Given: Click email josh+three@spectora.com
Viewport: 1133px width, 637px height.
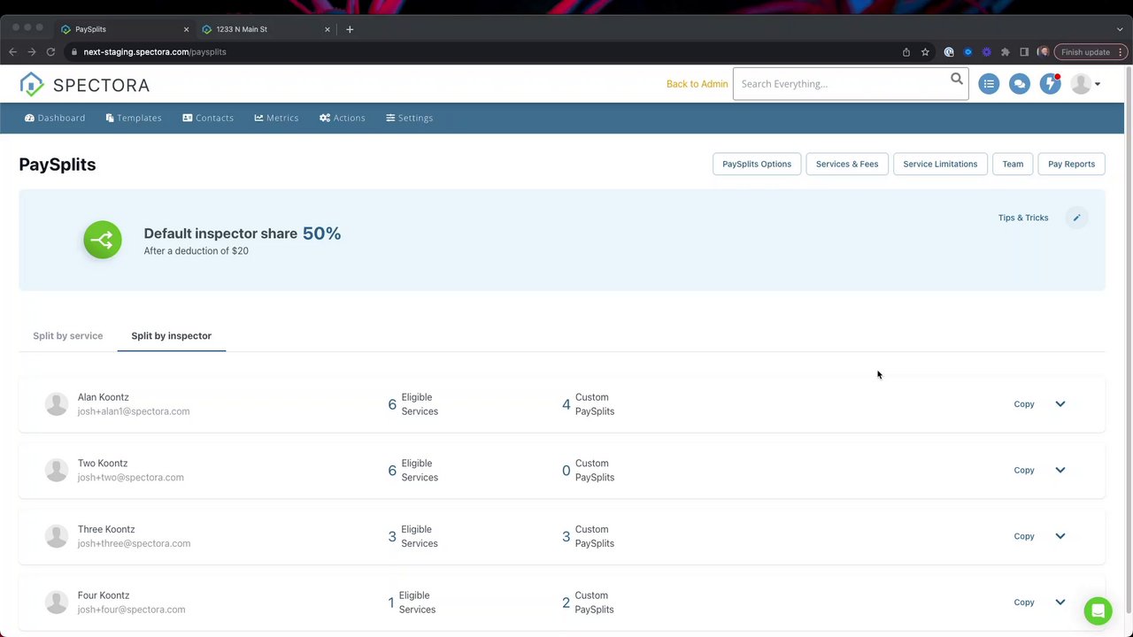Looking at the screenshot, I should [x=134, y=543].
